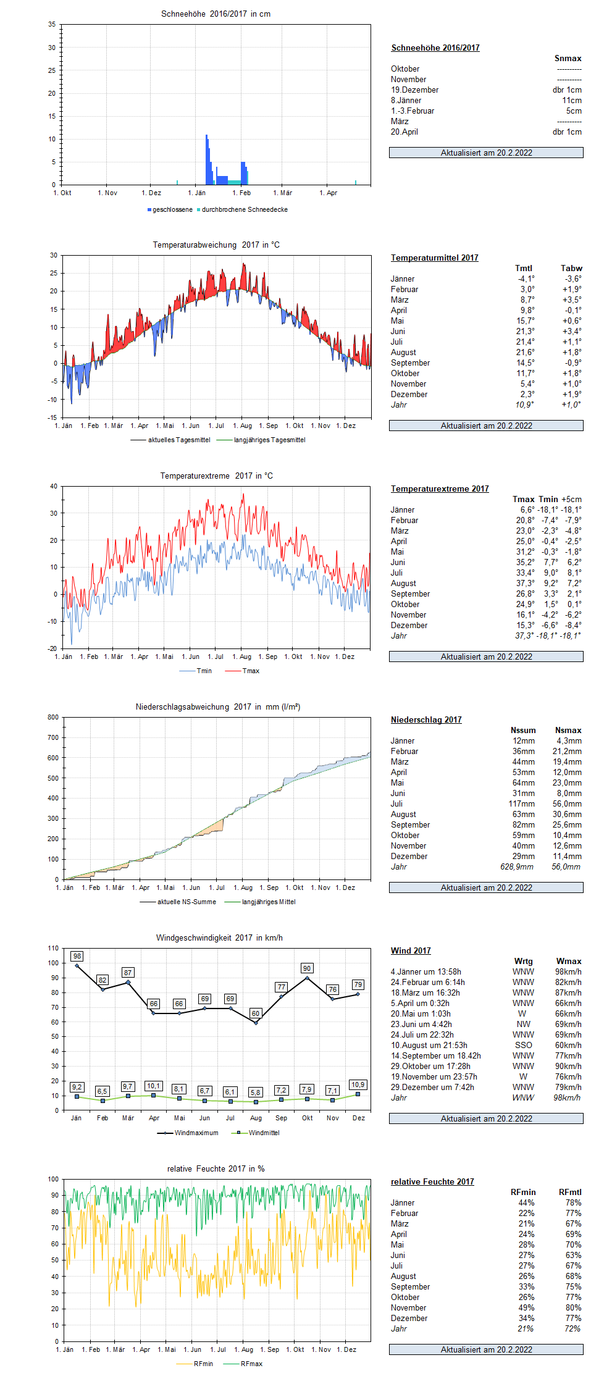591x1376 pixels.
Task: Click the cyan 'durchbrochene Schneedecke' legend swatch
Action: click(198, 210)
